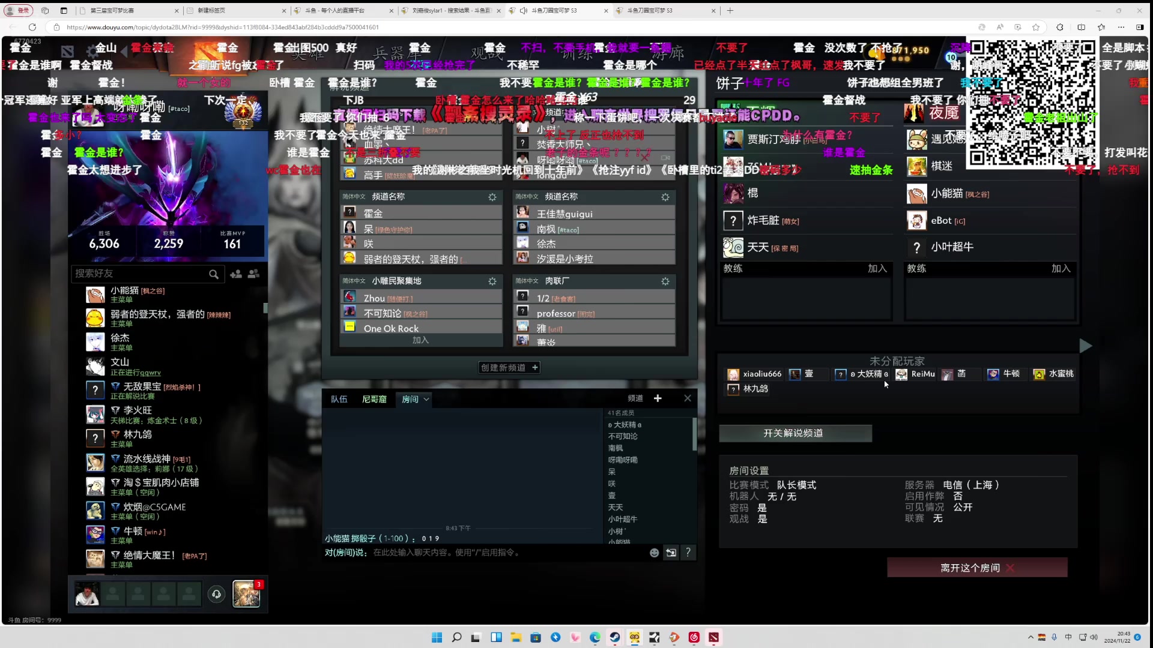Click the 频道 label in chat header
1153x648 pixels.
pos(635,398)
